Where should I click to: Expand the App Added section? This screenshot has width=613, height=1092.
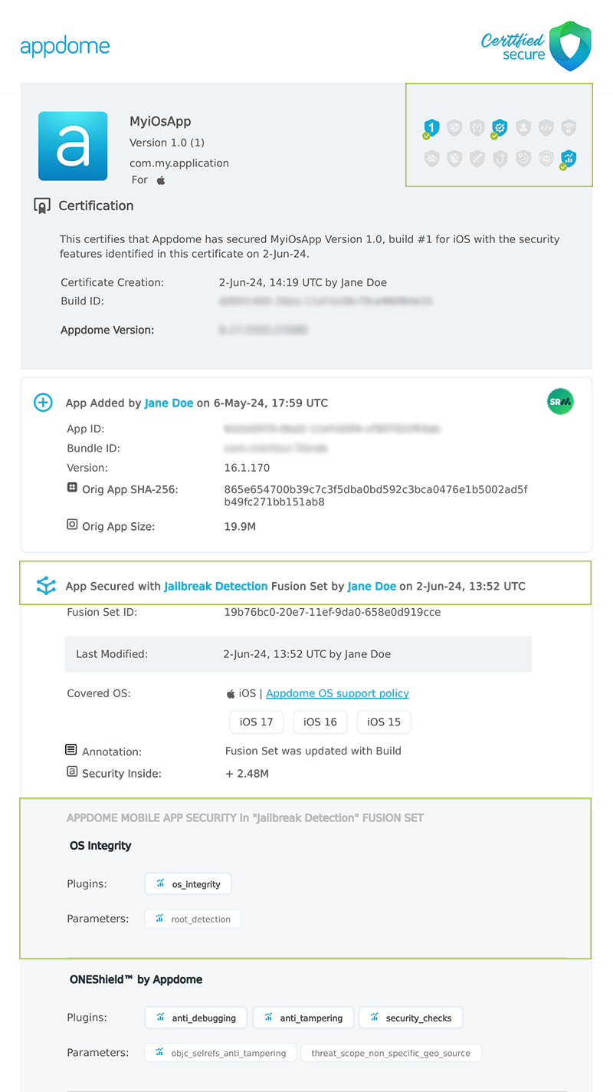pyautogui.click(x=43, y=402)
